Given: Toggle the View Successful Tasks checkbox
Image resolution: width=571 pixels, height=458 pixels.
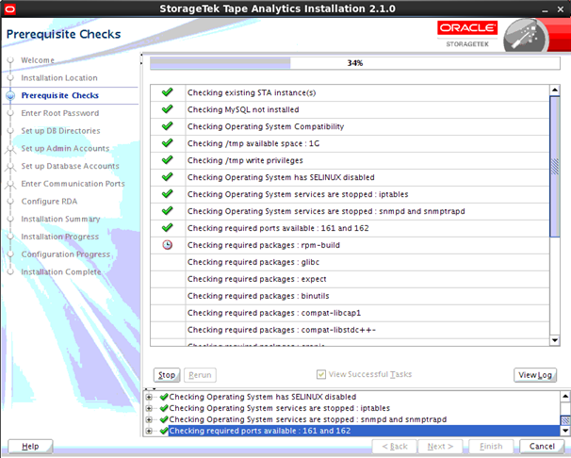Looking at the screenshot, I should coord(320,374).
